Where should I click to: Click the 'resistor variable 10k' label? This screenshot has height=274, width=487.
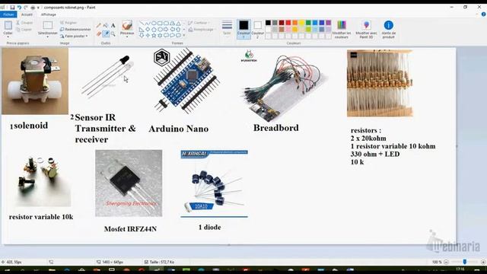pyautogui.click(x=41, y=217)
